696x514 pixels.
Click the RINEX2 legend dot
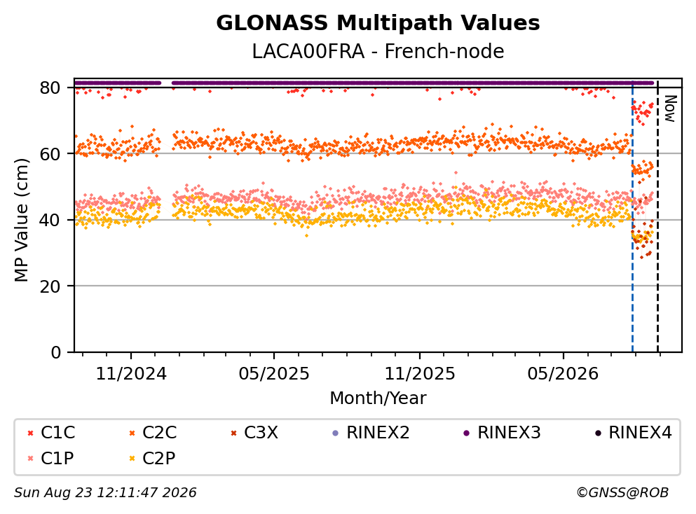tap(336, 433)
